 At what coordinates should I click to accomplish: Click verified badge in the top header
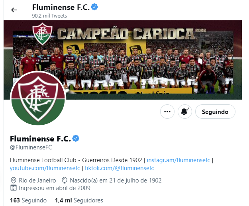pos(94,7)
